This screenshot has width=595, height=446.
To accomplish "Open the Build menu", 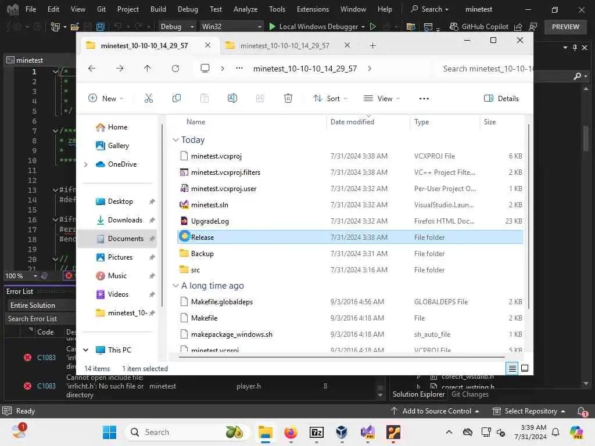I will pyautogui.click(x=158, y=9).
